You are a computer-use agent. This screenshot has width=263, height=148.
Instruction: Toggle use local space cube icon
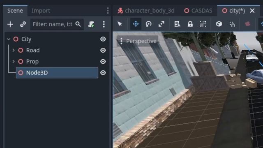(219, 24)
